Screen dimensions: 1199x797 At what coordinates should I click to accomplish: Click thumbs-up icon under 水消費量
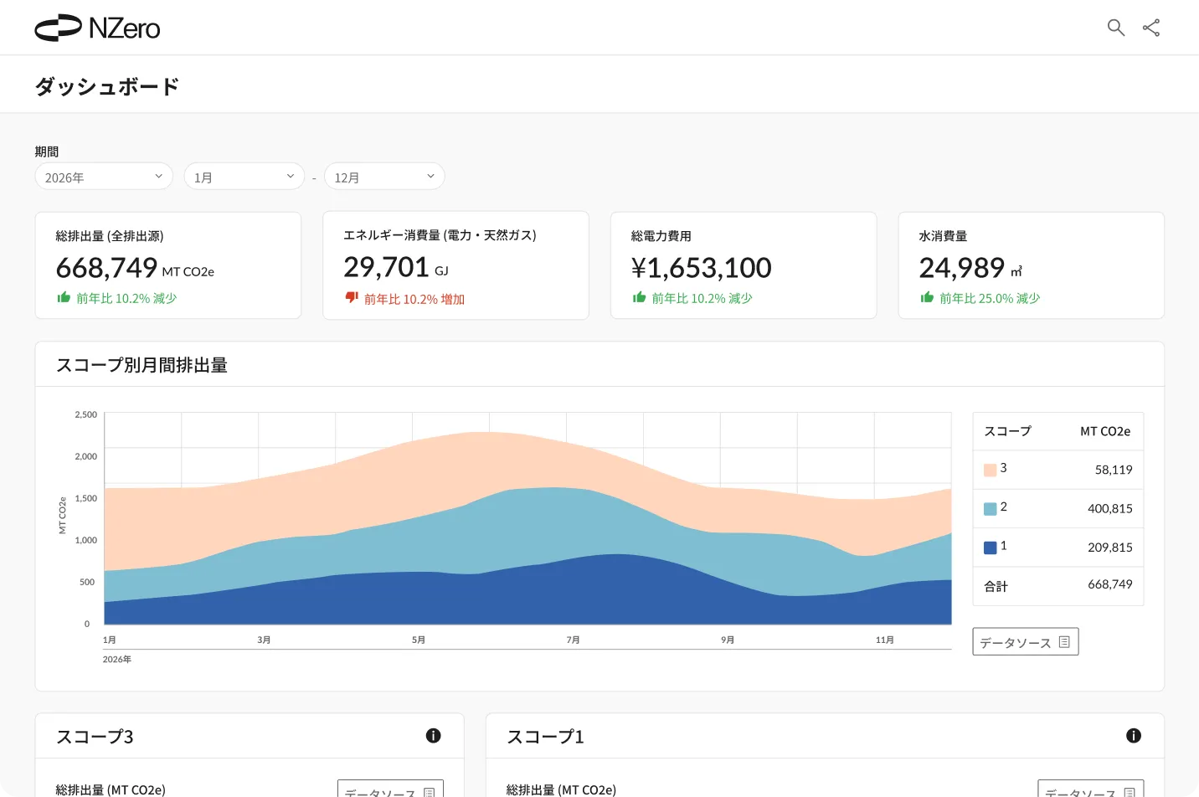[927, 297]
